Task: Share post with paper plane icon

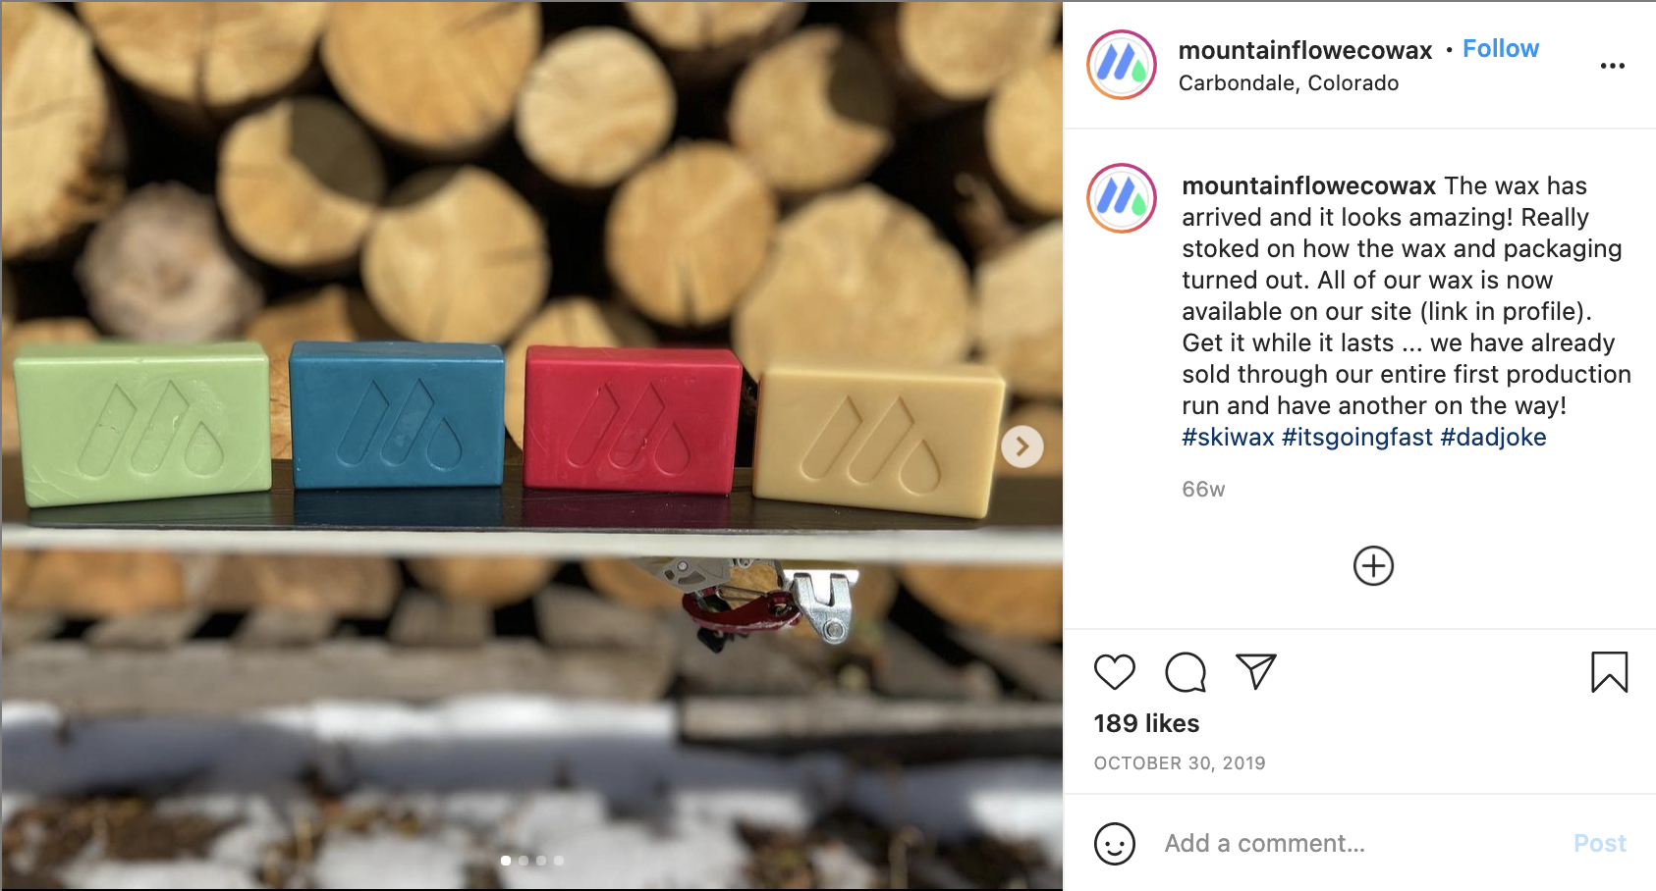Action: point(1256,671)
